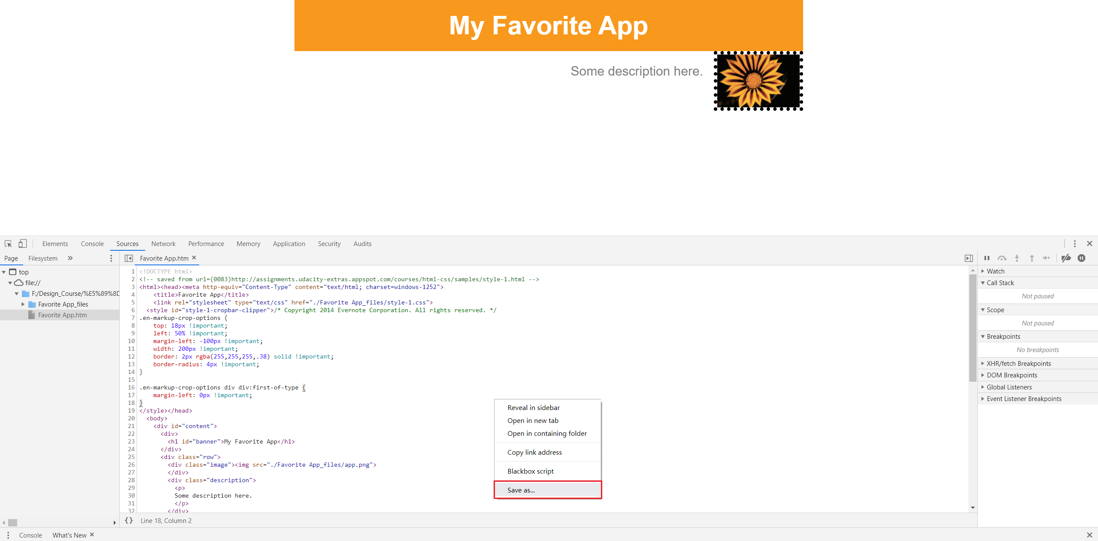The width and height of the screenshot is (1098, 541).
Task: Collapse the top frame tree node
Action: [x=4, y=272]
